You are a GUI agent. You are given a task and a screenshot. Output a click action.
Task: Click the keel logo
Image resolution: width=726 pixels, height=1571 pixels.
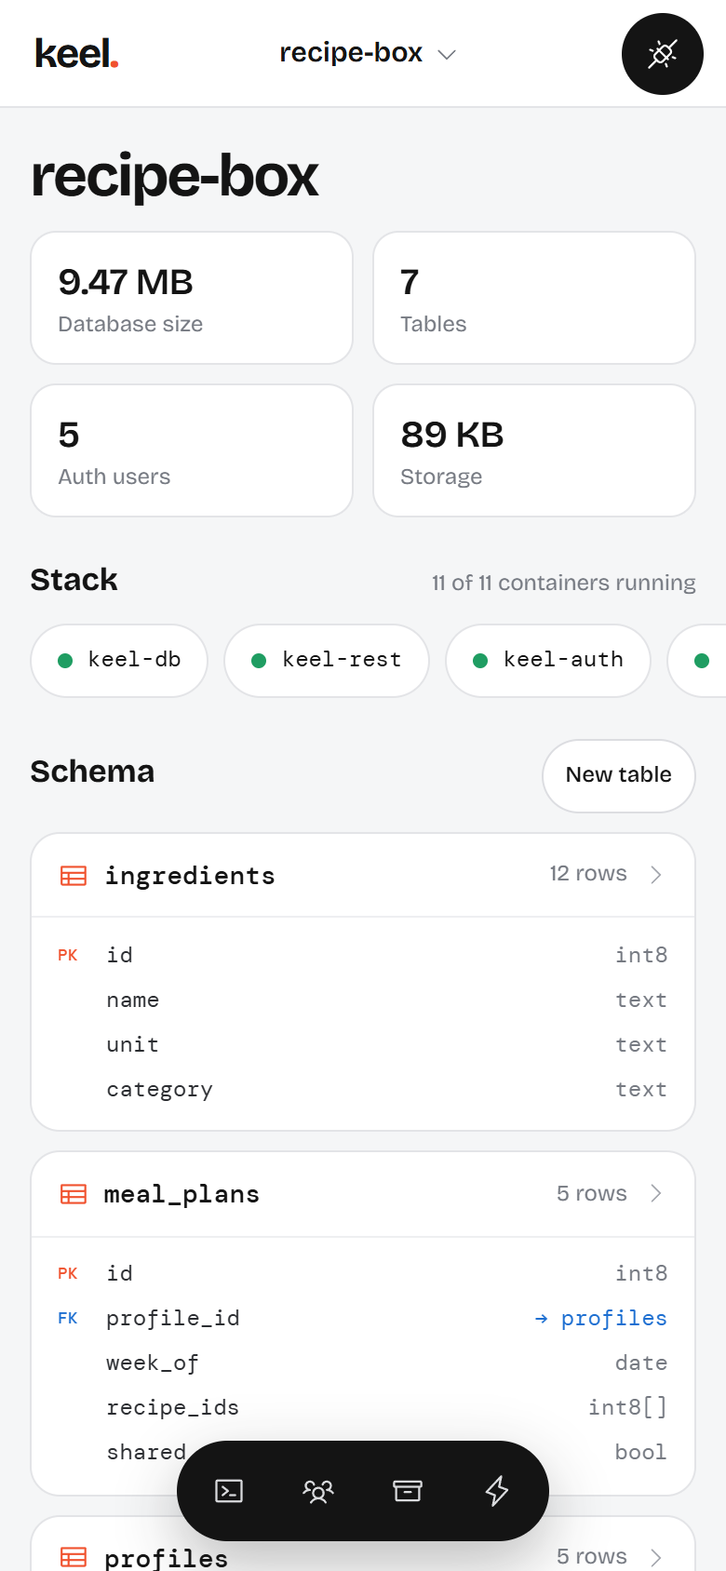76,54
